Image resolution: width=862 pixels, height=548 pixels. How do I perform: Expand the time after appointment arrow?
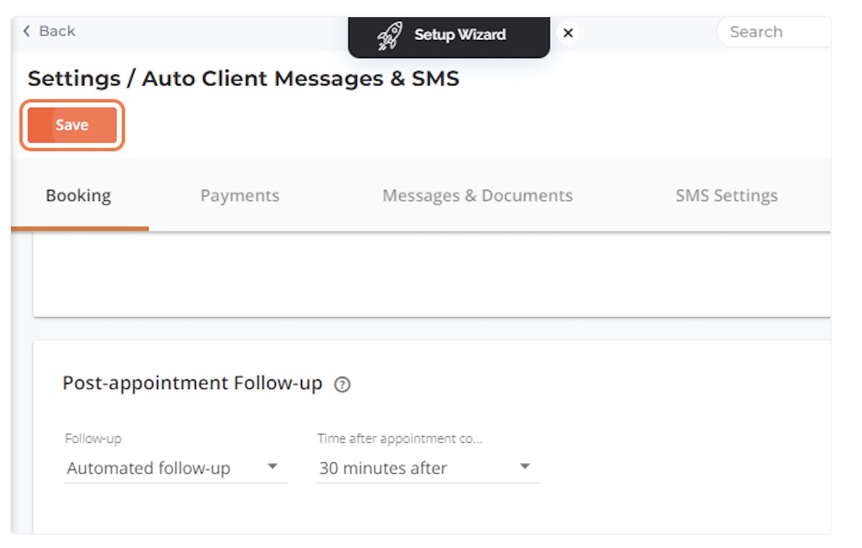click(525, 467)
